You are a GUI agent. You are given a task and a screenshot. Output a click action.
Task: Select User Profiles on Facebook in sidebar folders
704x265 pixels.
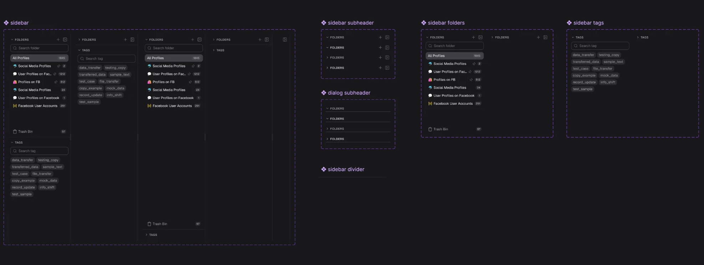click(454, 95)
